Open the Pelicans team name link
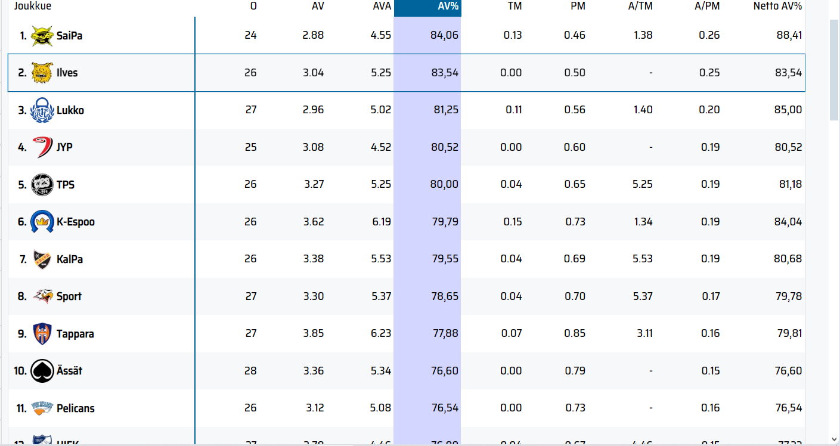This screenshot has height=446, width=840. coord(75,408)
